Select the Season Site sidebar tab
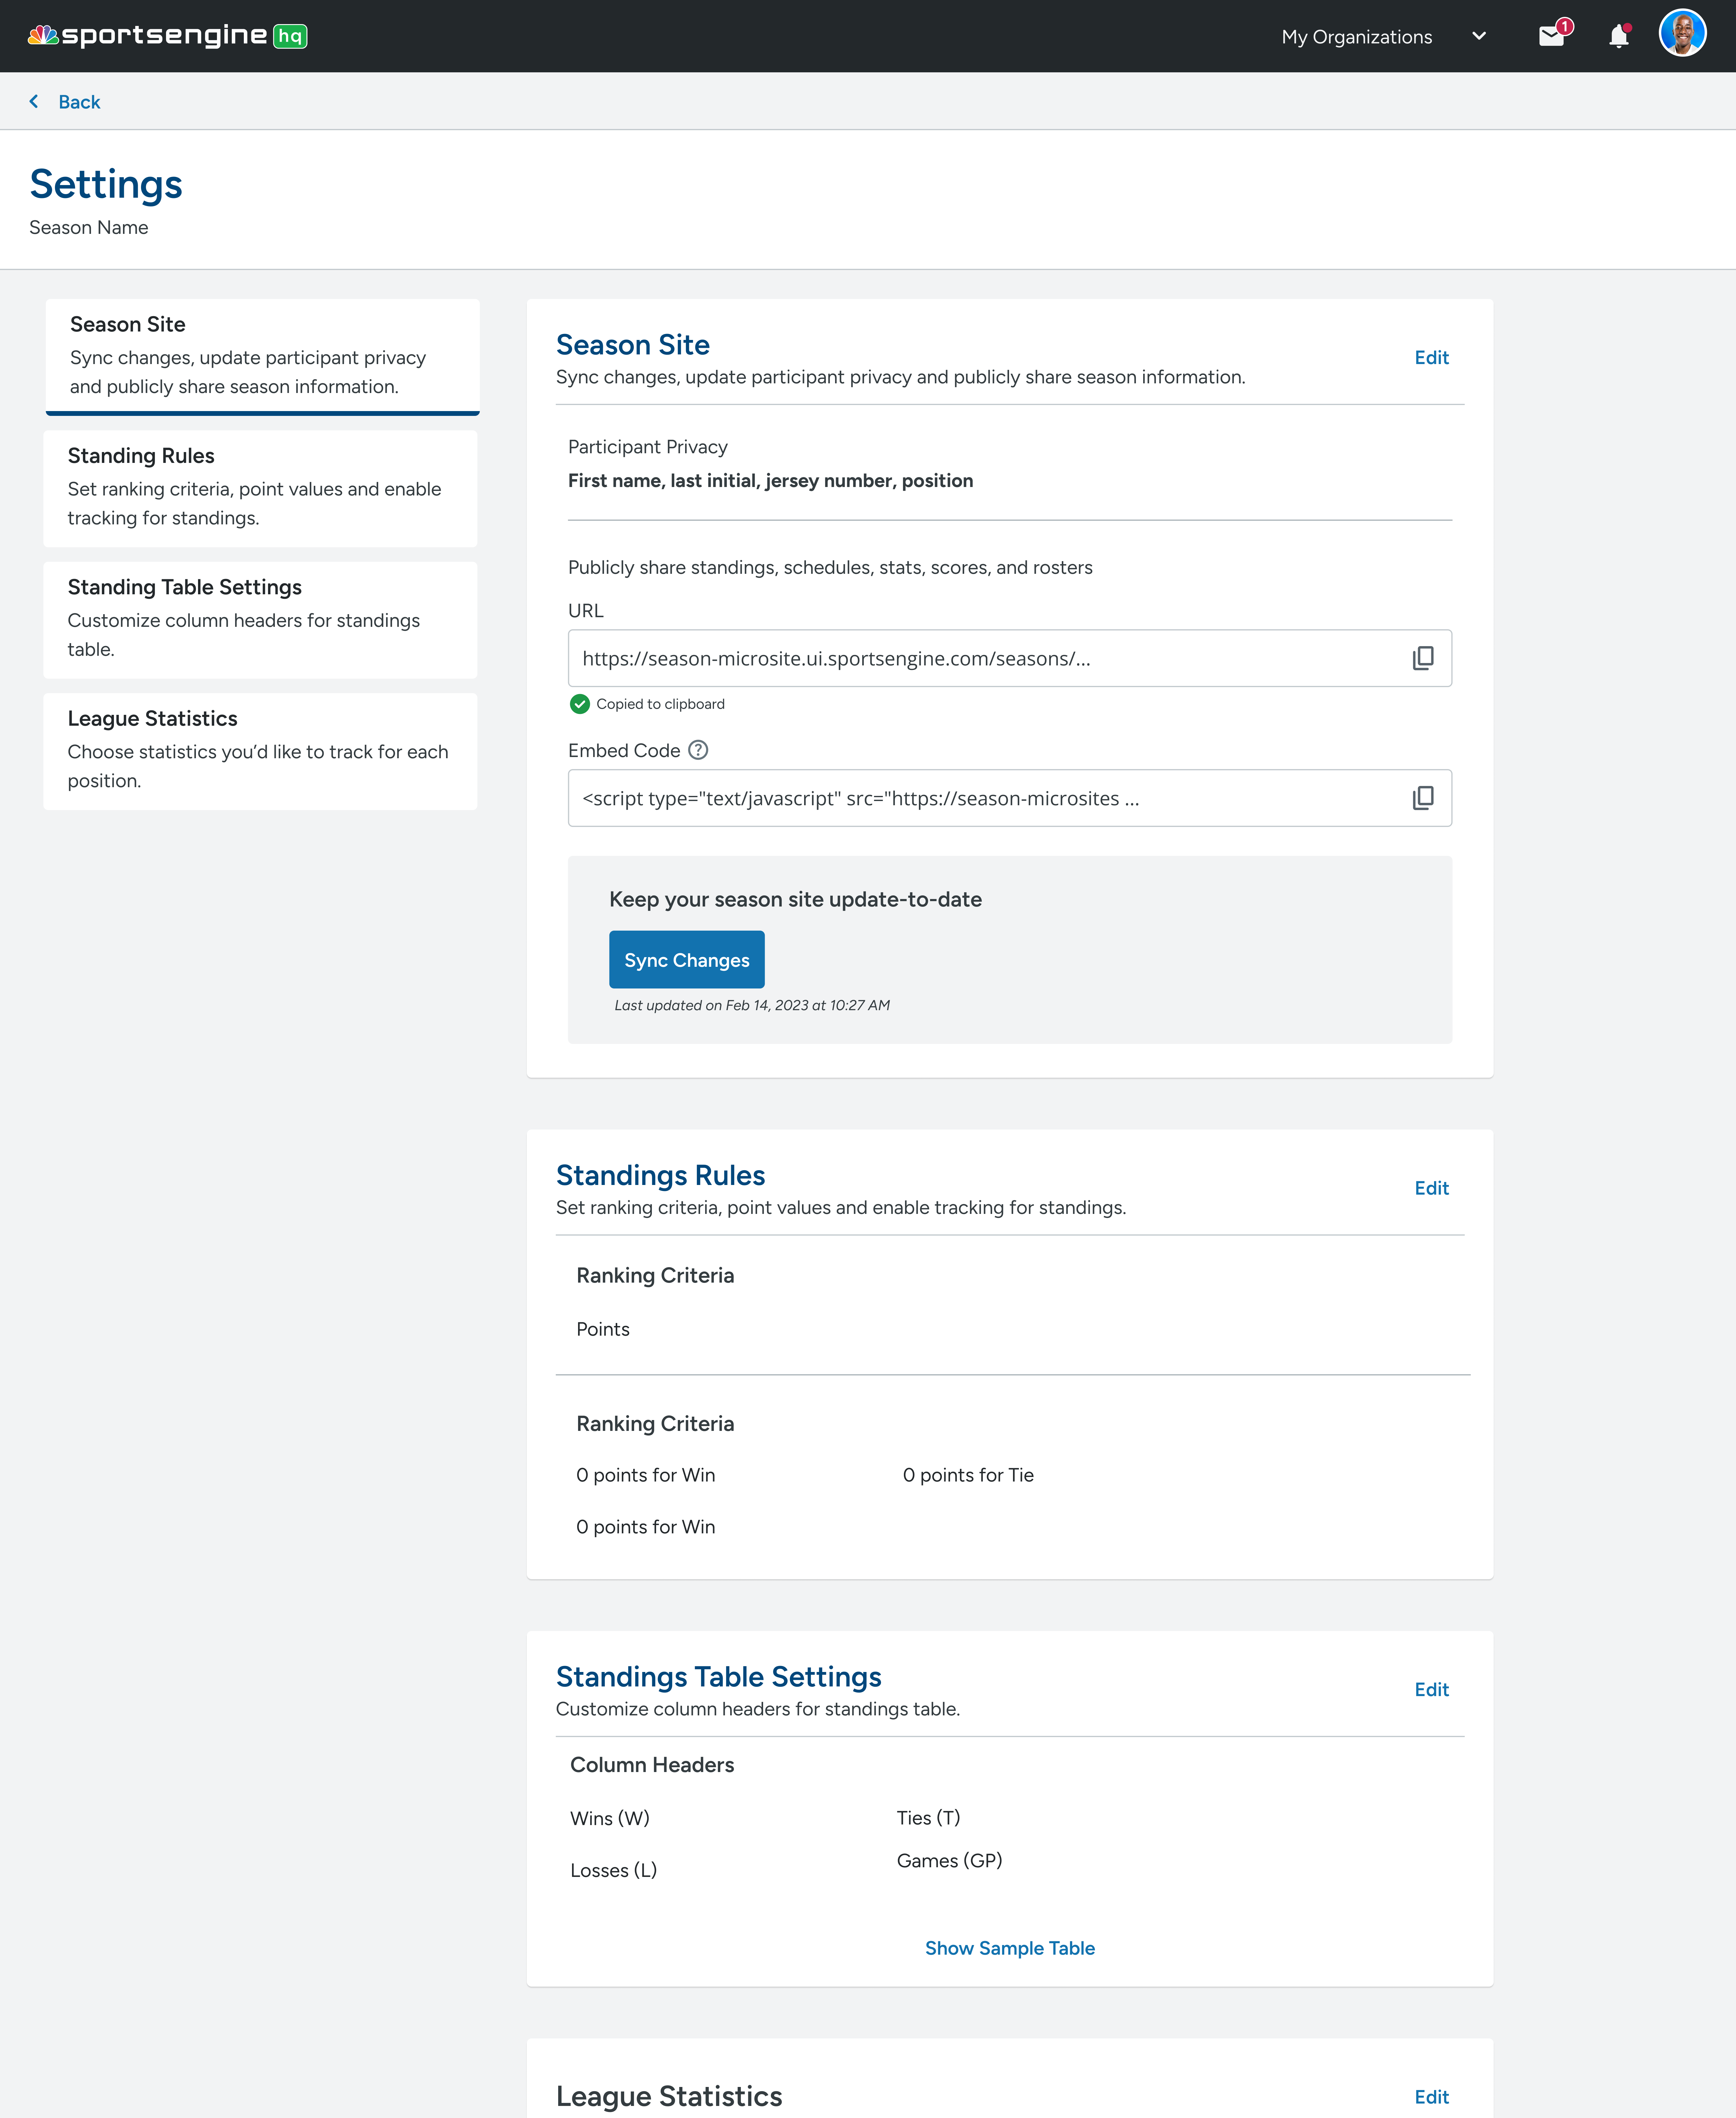Viewport: 1736px width, 2118px height. [262, 355]
